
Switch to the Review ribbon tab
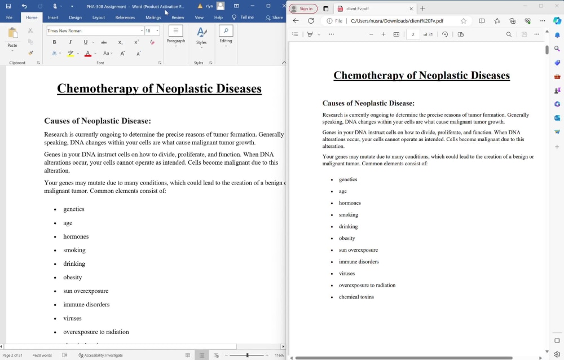pos(178,17)
